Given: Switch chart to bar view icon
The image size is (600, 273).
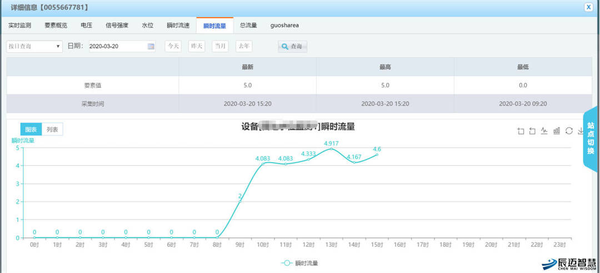Looking at the screenshot, I should coord(557,131).
